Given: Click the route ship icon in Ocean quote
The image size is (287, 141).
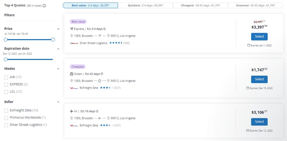Looking at the screenshot, I should coord(100,81).
